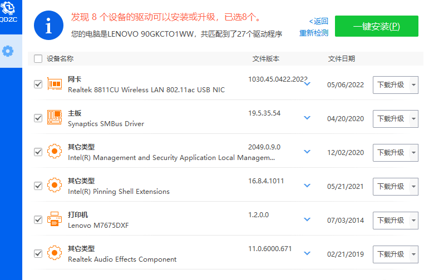The image size is (424, 280).
Task: Click version number 19.5.35.54
Action: pyautogui.click(x=264, y=113)
